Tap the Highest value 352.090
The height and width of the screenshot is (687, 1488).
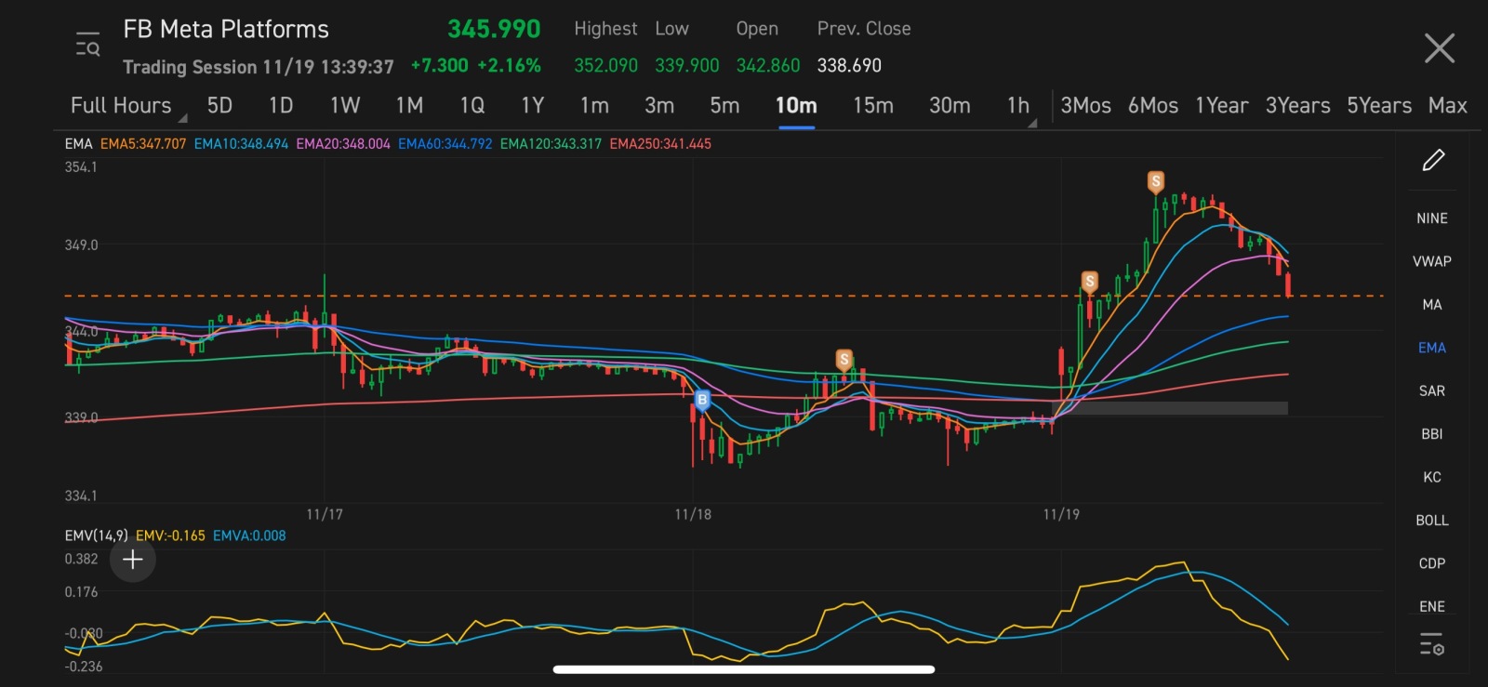605,65
